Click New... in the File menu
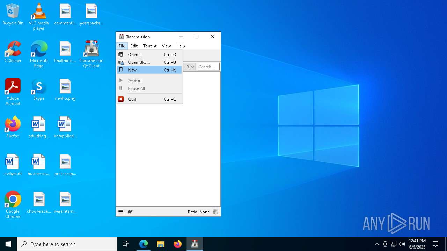447x251 pixels. [149, 70]
